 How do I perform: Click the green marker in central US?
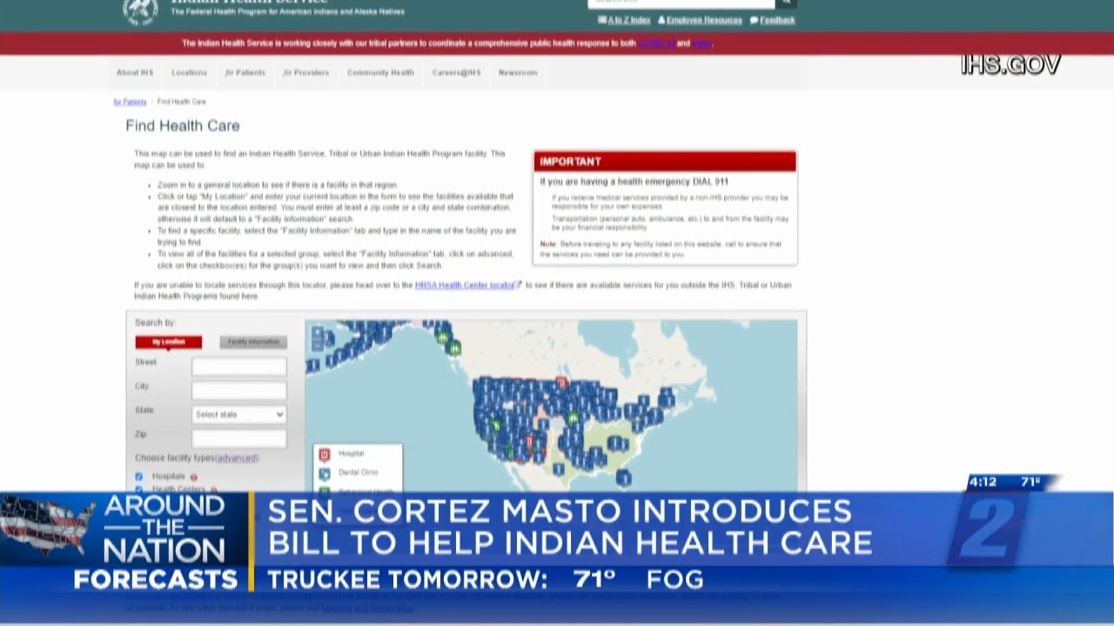point(574,418)
